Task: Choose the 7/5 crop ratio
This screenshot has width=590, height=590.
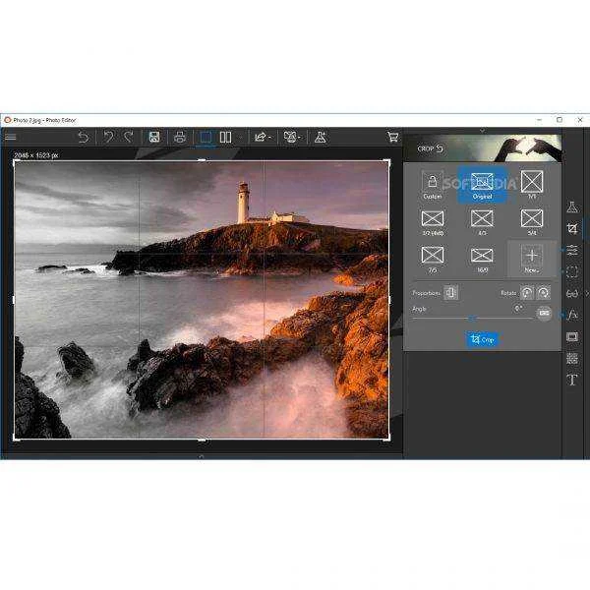Action: [433, 259]
